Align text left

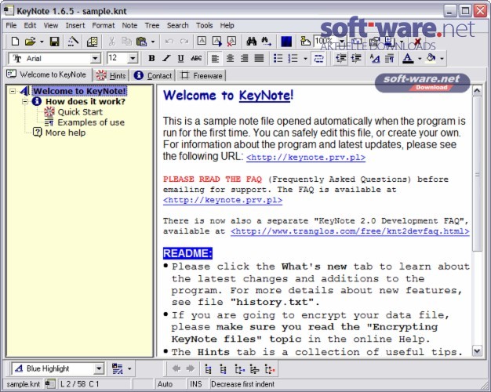215,59
